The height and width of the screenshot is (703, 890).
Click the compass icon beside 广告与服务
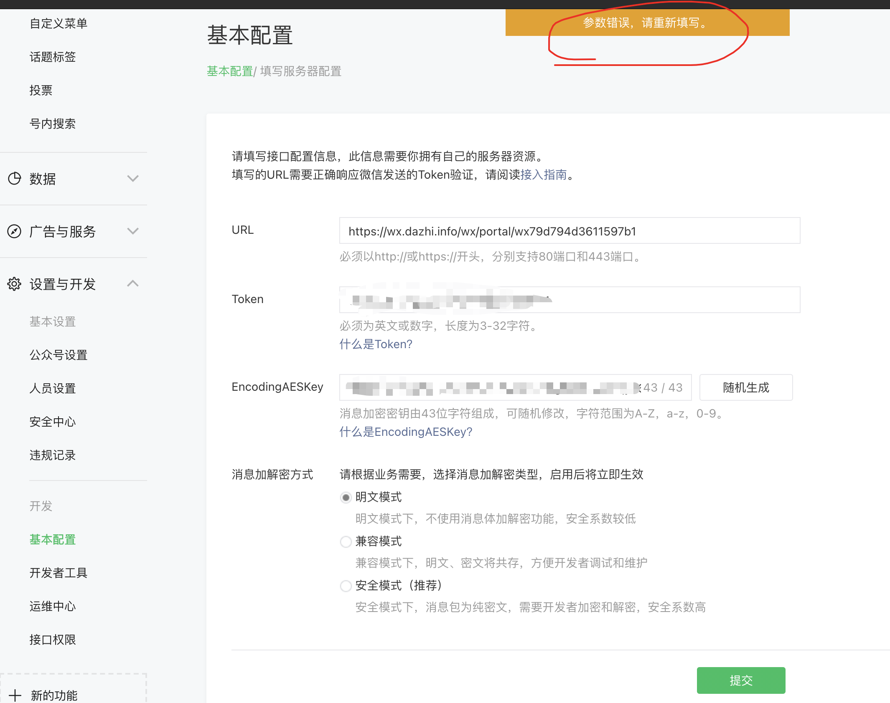[15, 231]
